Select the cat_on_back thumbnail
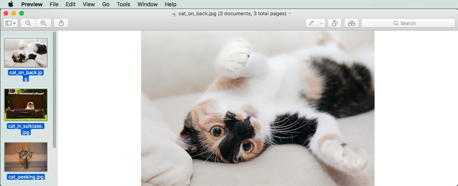 (x=26, y=53)
